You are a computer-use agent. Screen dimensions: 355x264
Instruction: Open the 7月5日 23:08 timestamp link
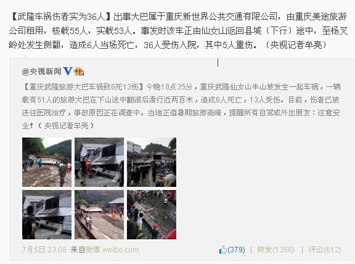point(44,250)
